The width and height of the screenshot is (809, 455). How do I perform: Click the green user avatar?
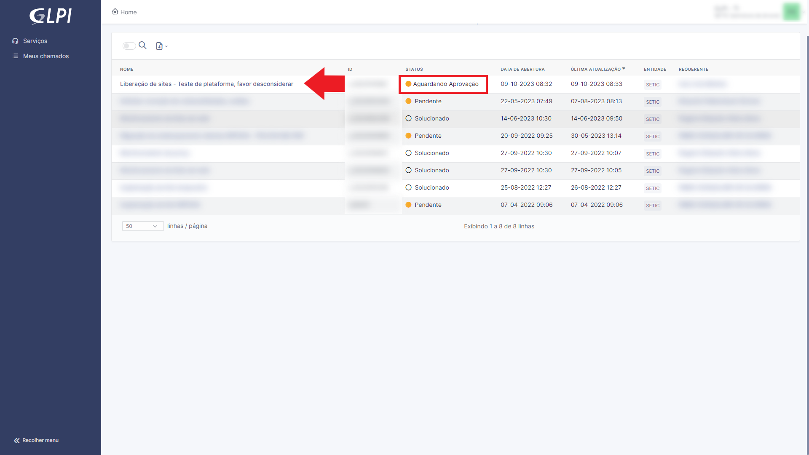(x=791, y=11)
